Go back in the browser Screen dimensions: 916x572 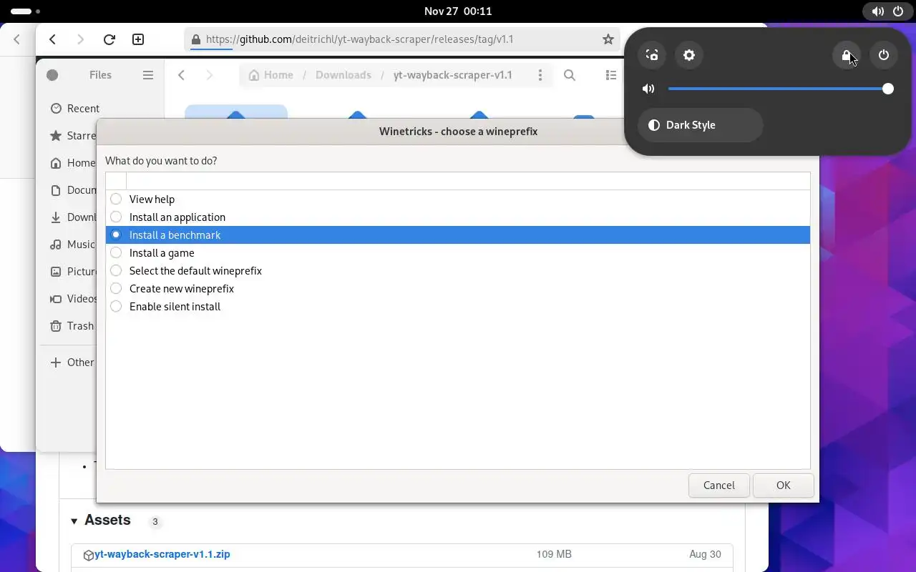click(52, 39)
